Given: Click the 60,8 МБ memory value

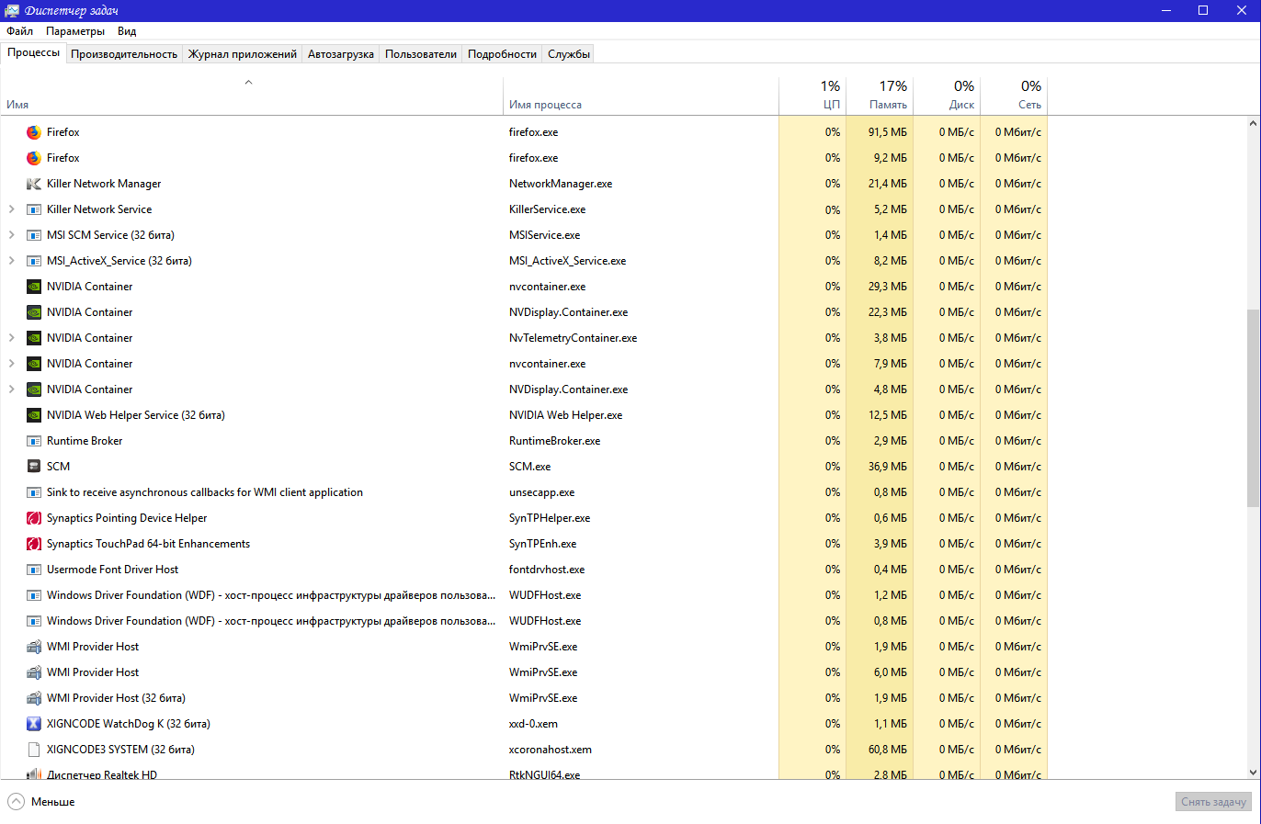Looking at the screenshot, I should click(887, 750).
